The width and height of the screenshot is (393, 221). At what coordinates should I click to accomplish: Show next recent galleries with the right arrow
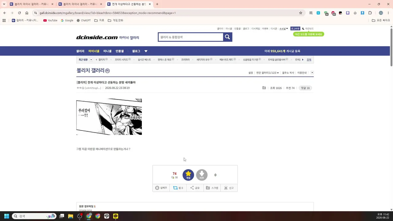click(303, 60)
